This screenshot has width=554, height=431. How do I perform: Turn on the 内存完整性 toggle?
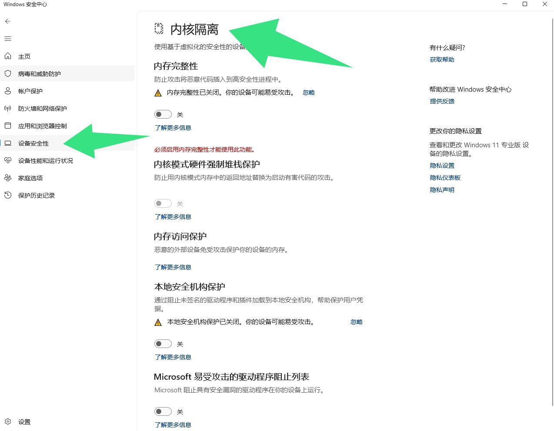point(163,114)
